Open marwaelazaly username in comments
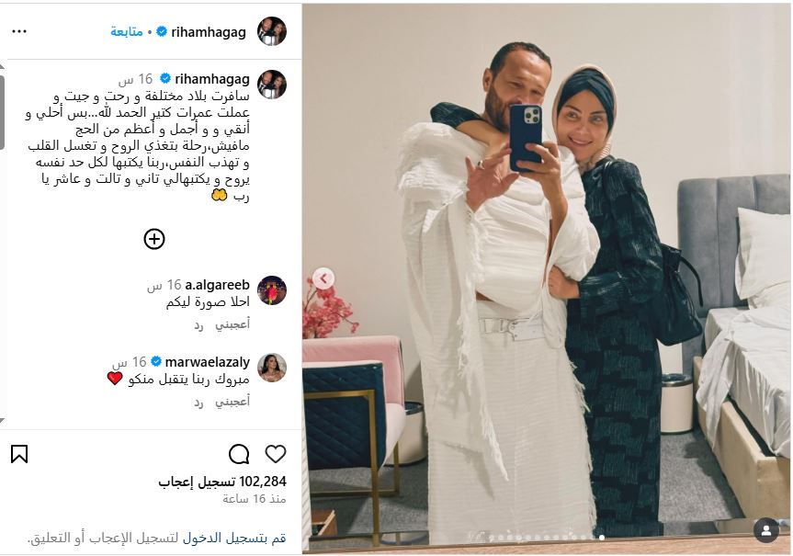Image resolution: width=793 pixels, height=556 pixels. click(x=208, y=362)
